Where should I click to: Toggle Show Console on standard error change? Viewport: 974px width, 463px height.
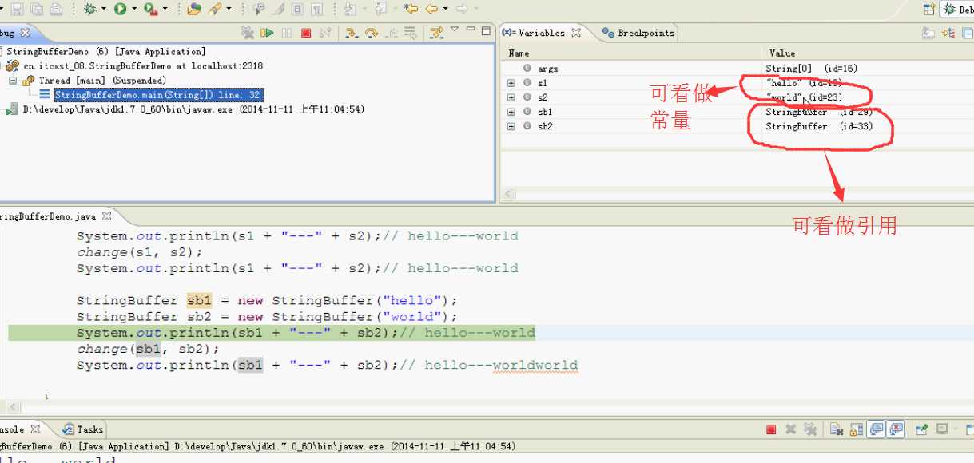coord(896,429)
